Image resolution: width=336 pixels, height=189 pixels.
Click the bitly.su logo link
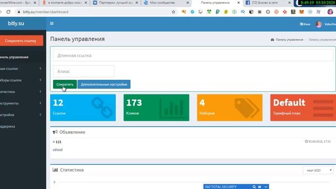point(16,23)
